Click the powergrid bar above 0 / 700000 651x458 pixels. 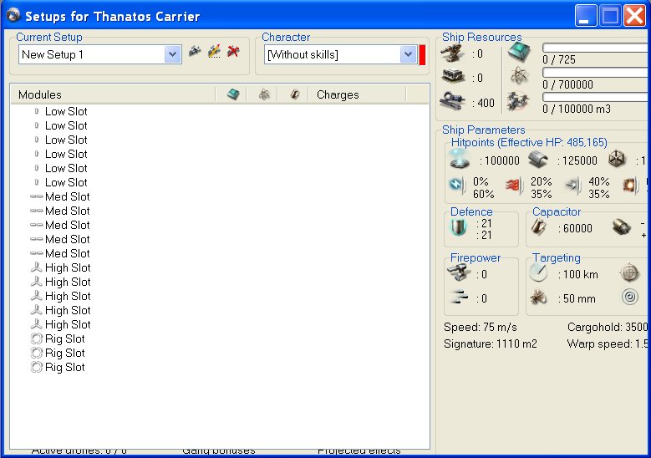597,73
